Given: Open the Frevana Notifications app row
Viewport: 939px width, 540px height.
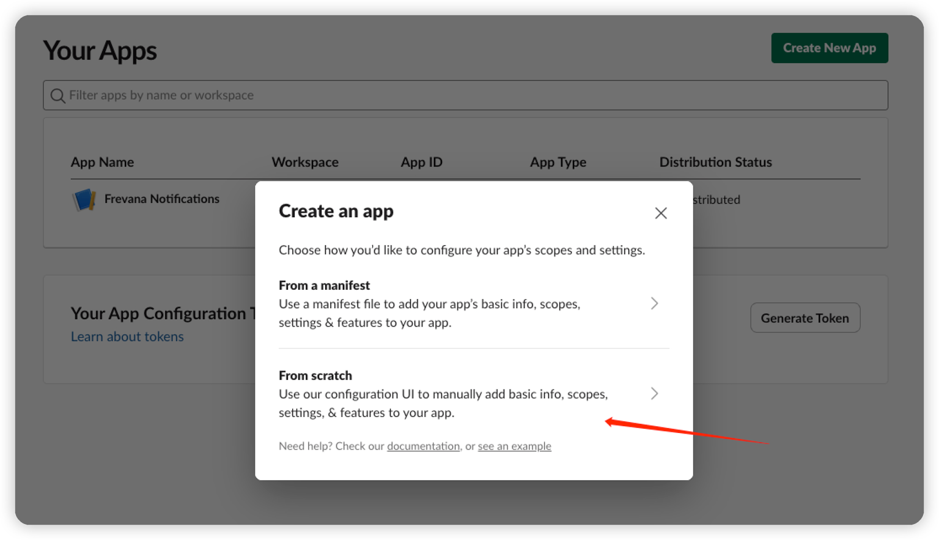Looking at the screenshot, I should (x=465, y=199).
